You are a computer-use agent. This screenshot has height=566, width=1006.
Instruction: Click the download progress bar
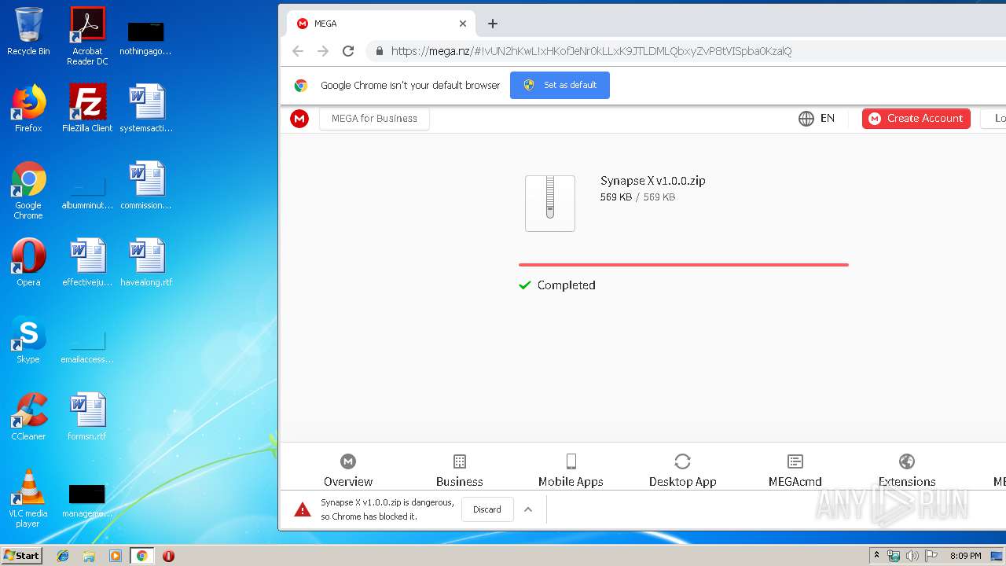coord(683,265)
